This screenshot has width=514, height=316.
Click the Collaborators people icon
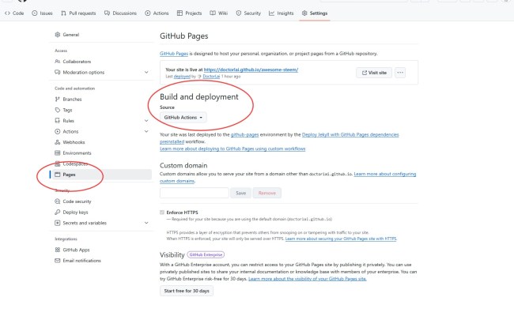pyautogui.click(x=58, y=62)
